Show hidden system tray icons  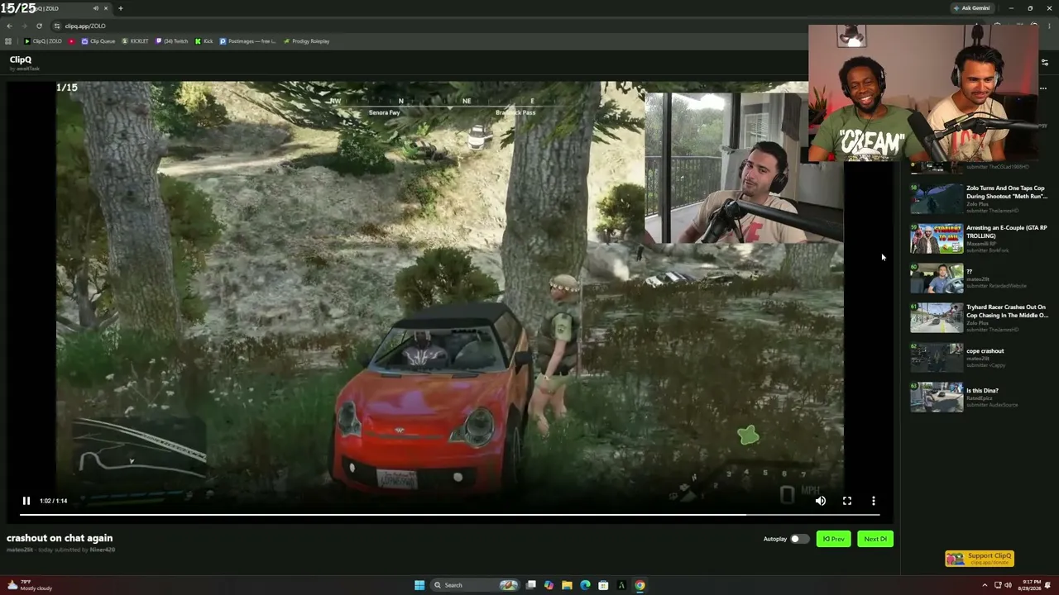985,585
